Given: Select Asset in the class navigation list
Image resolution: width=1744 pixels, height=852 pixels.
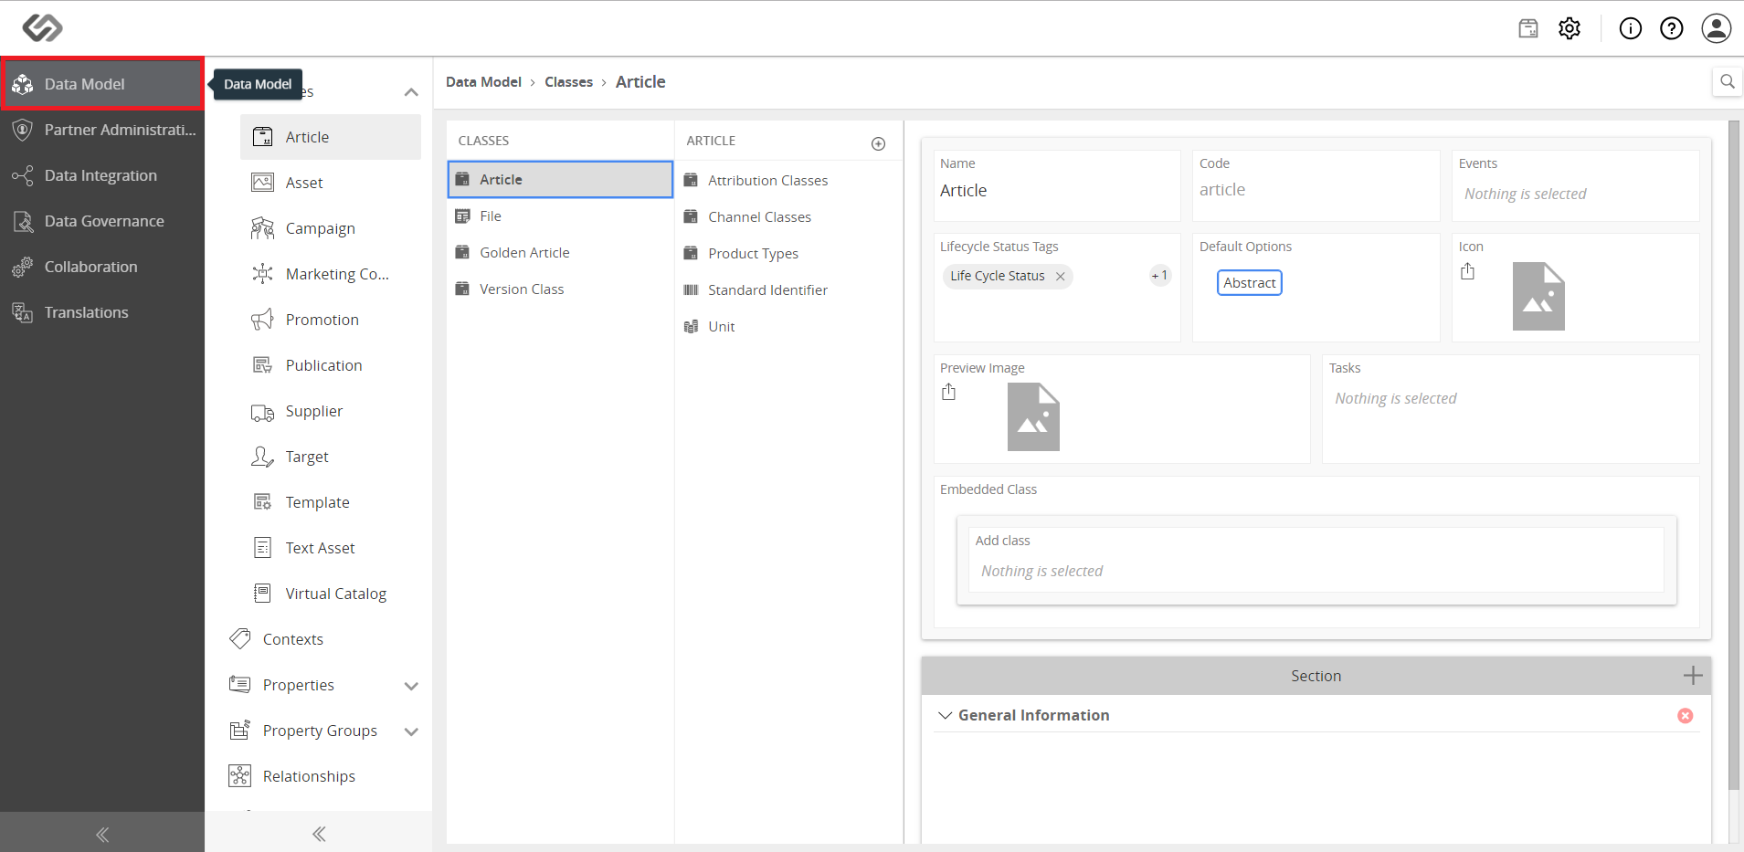Looking at the screenshot, I should pos(331,183).
